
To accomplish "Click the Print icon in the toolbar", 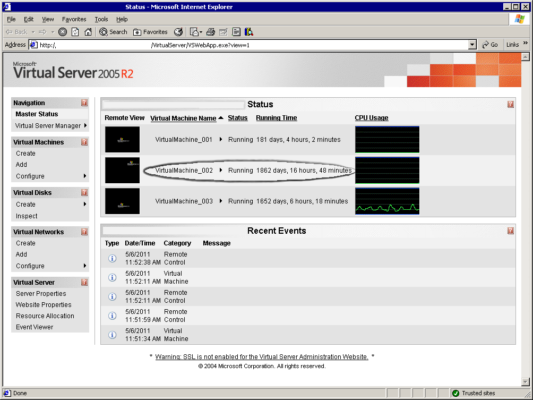I will [211, 32].
